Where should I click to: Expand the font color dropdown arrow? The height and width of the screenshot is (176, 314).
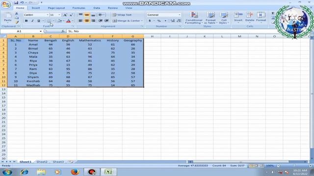tap(73, 21)
